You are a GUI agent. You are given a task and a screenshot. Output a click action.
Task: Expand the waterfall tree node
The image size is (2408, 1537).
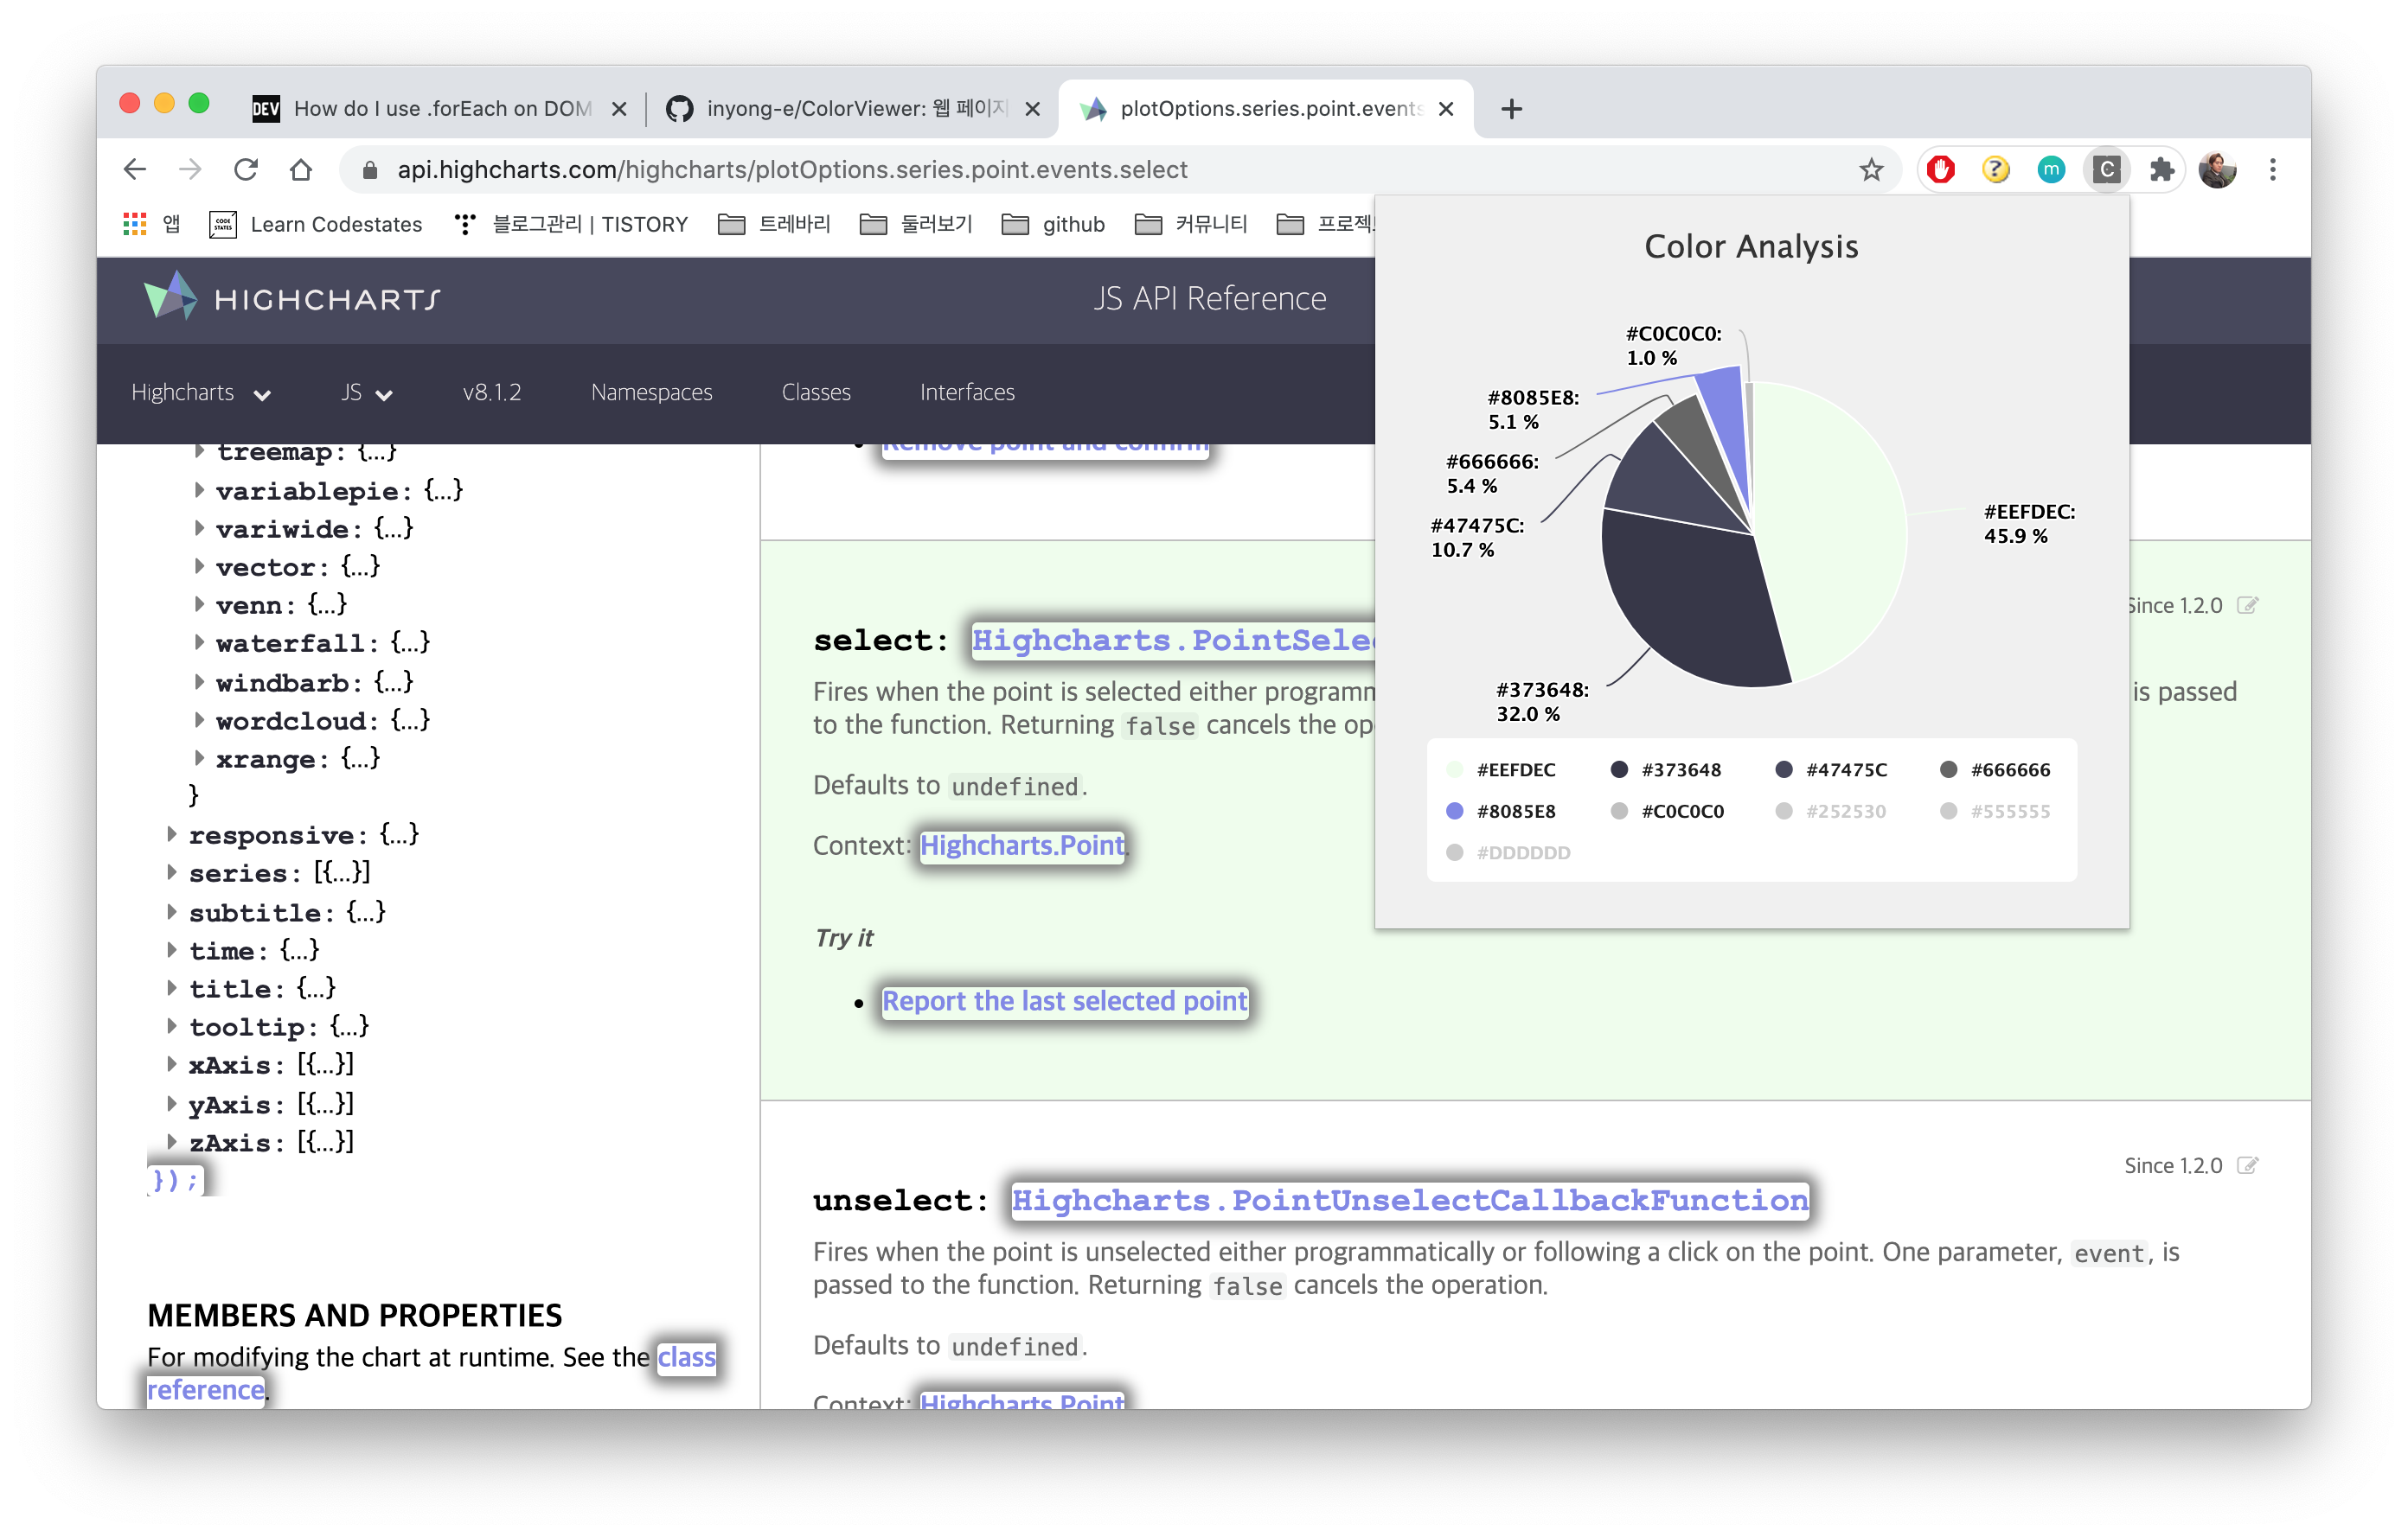tap(199, 641)
